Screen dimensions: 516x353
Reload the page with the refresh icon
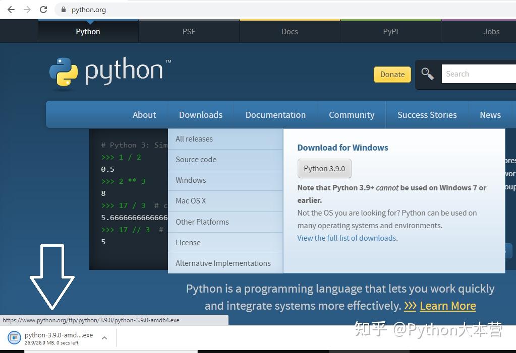[x=43, y=10]
